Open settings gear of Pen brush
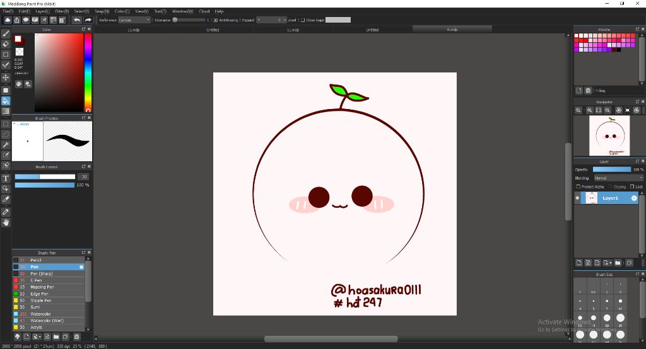Viewport: 646px width, 349px height. (81, 266)
